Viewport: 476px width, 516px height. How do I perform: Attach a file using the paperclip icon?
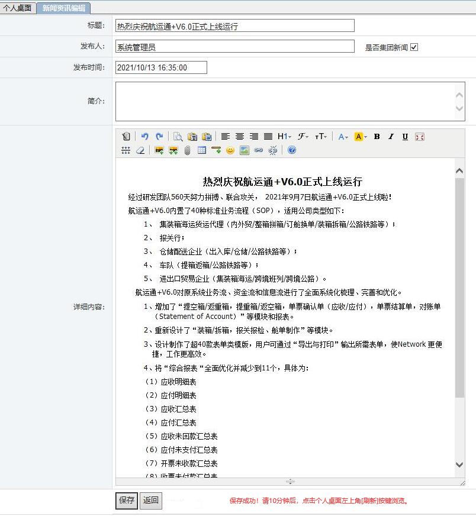[187, 150]
